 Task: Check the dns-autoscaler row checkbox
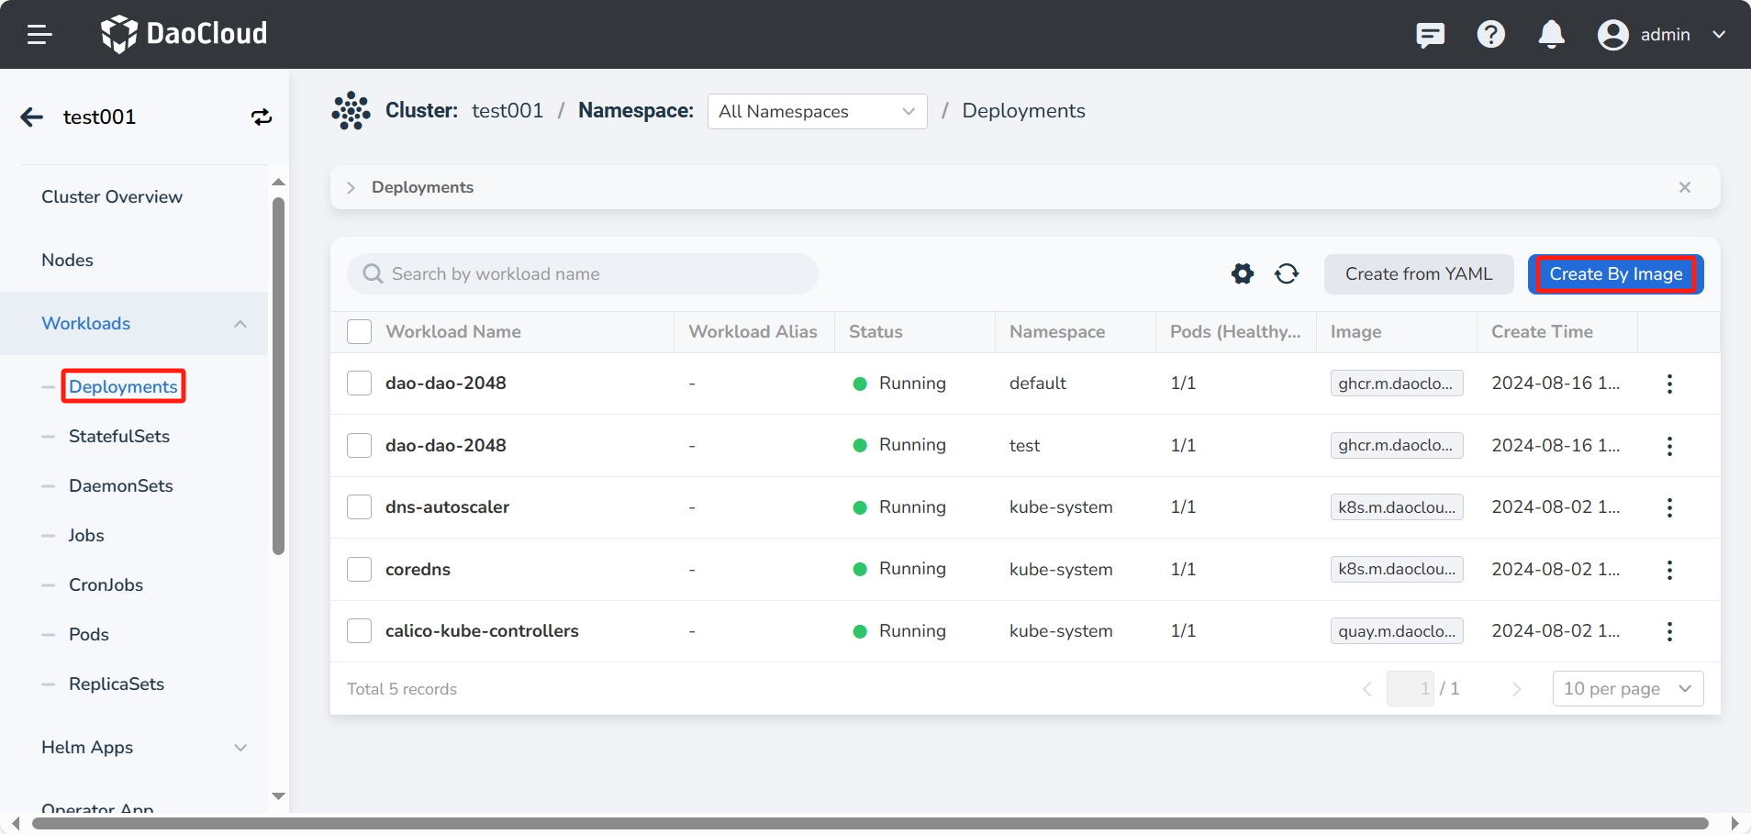point(359,507)
